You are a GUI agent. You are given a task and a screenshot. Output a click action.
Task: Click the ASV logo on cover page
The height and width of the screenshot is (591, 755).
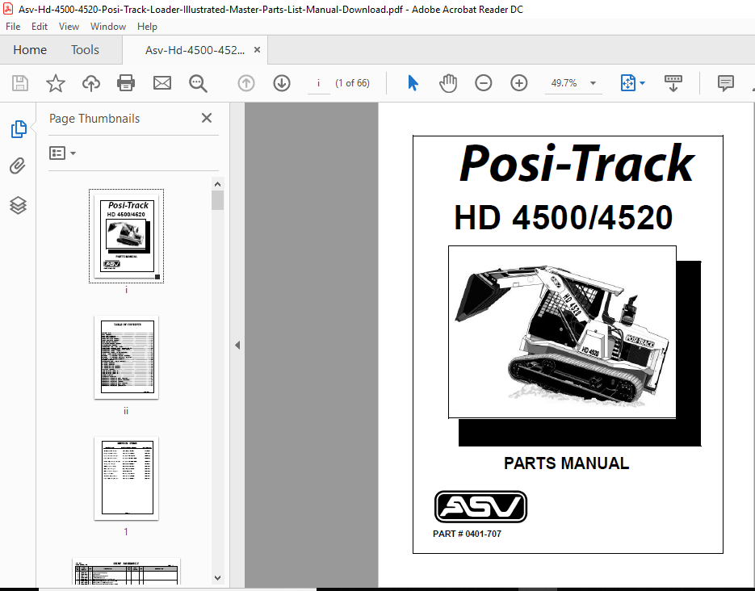(x=480, y=506)
